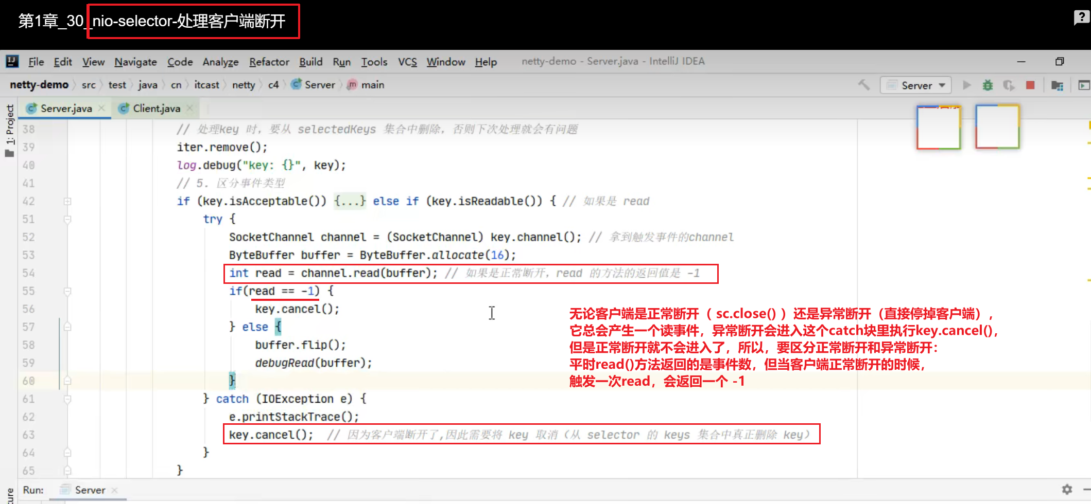The width and height of the screenshot is (1091, 504).
Task: Open the Tools menu
Action: 374,62
